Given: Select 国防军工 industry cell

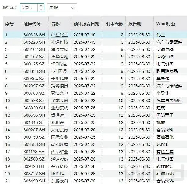Looking at the screenshot, I should (x=165, y=115).
